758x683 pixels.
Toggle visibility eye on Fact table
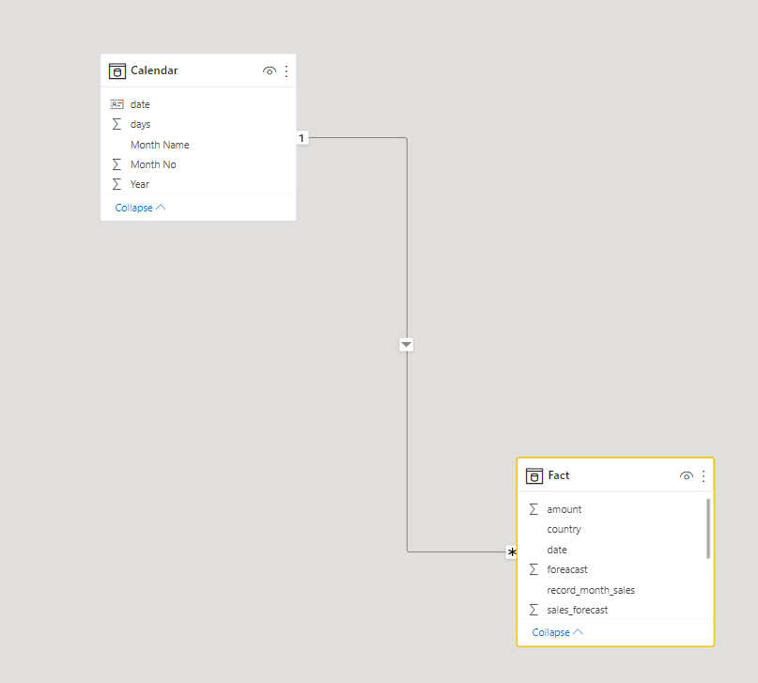click(687, 476)
